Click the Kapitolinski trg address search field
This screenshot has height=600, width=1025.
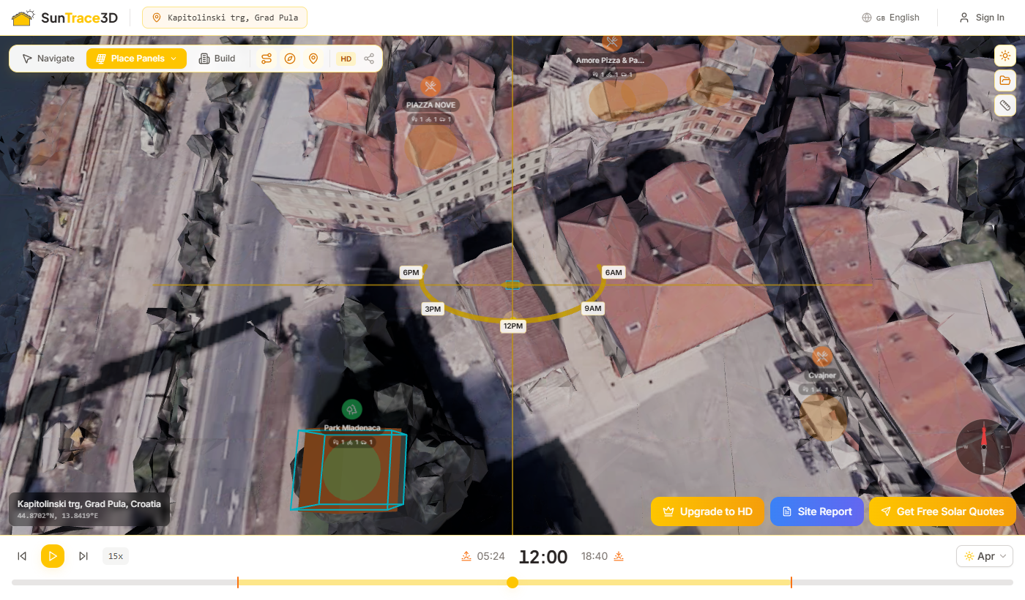pos(225,18)
